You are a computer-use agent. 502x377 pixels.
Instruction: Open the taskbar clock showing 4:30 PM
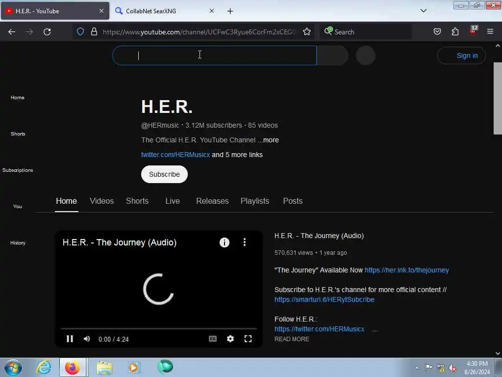477,368
